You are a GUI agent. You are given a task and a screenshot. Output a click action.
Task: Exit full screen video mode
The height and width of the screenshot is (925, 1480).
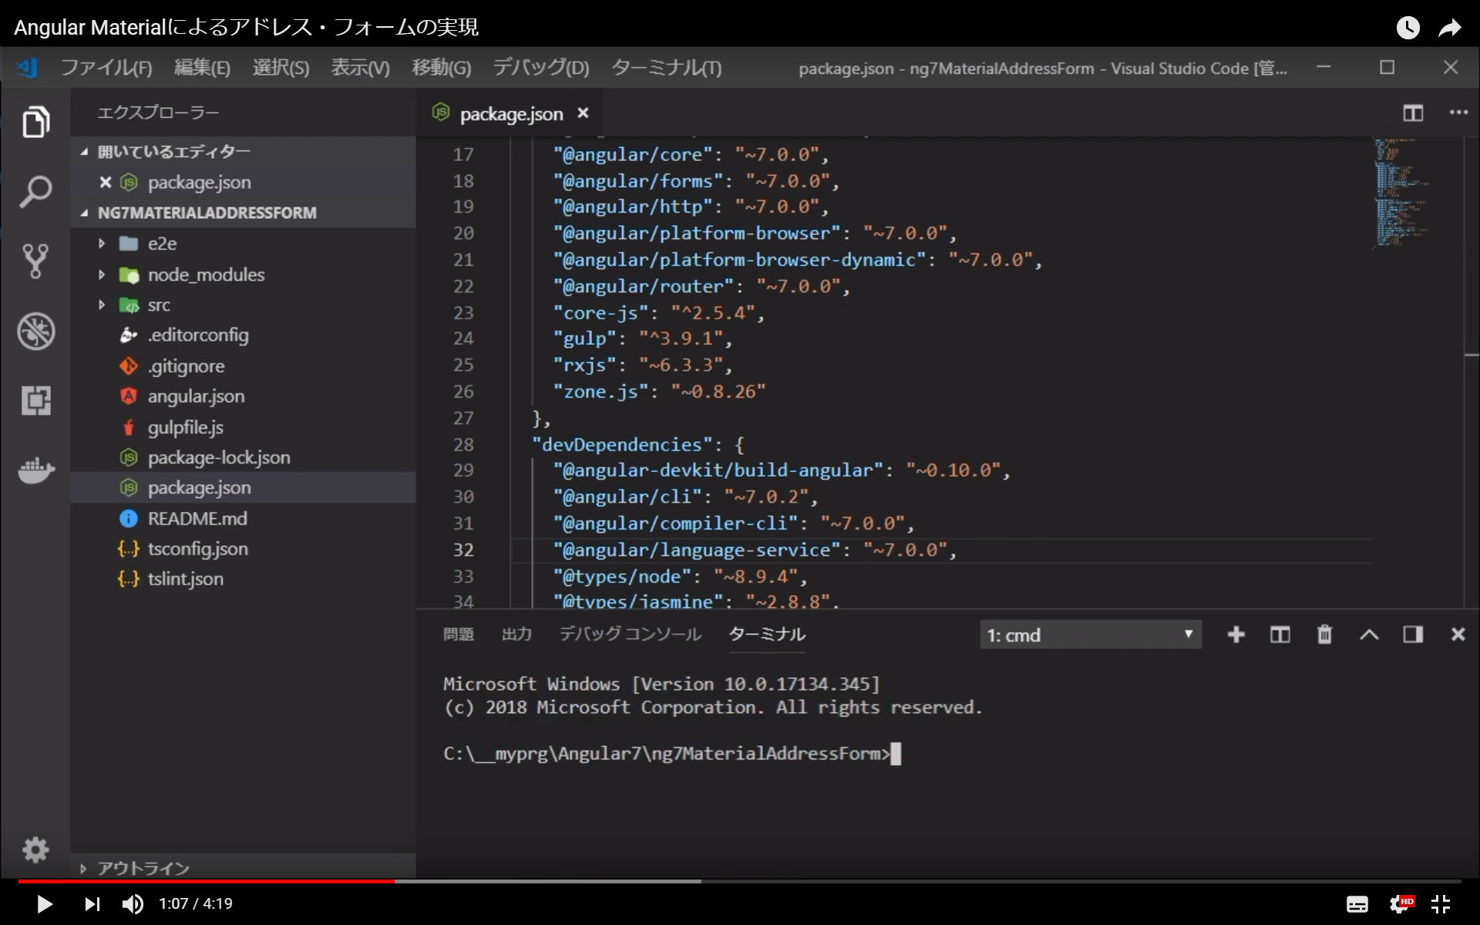coord(1441,903)
